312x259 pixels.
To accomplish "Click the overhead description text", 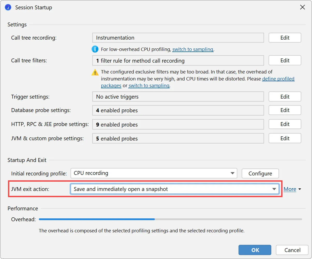I will tap(142, 231).
